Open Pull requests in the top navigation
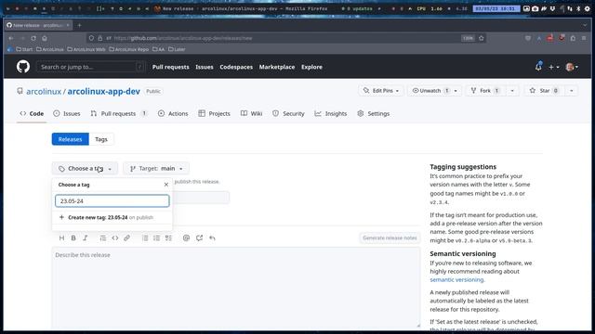 point(170,67)
